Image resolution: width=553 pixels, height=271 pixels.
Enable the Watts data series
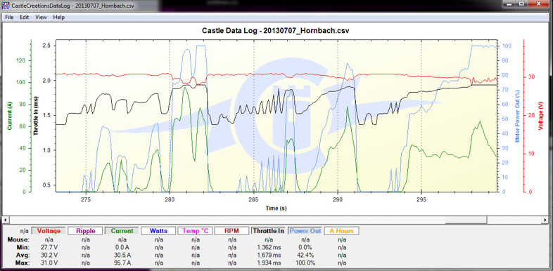coord(159,231)
